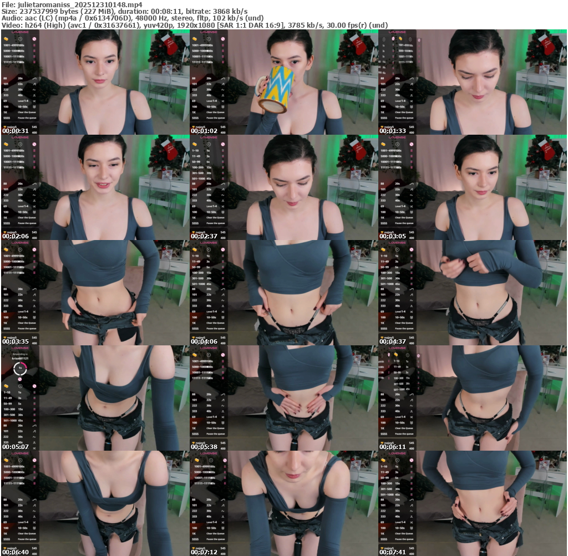This screenshot has width=568, height=556.
Task: Select the thumbnail stamped 00:05:38
Action: (283, 398)
